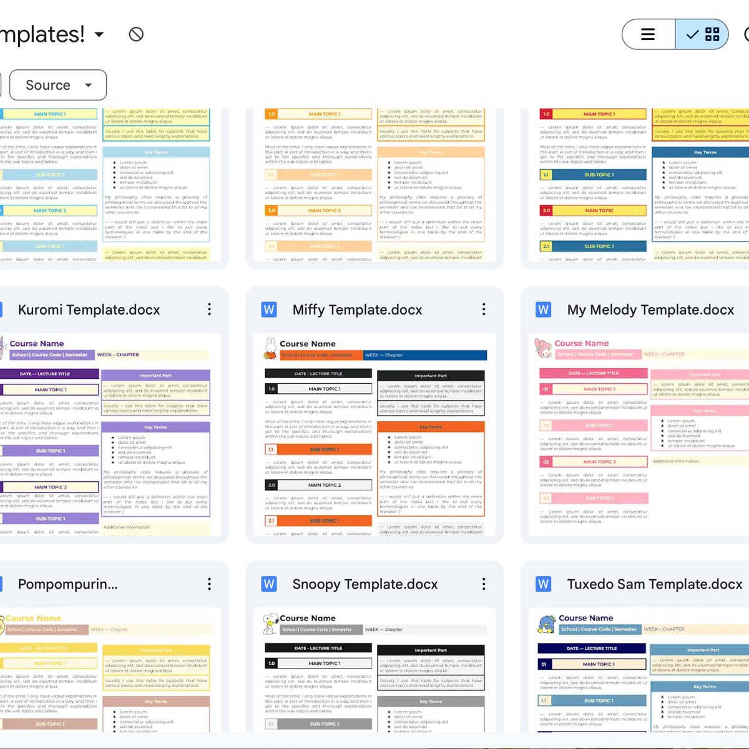Open the Tuxedo Sam Template preview thumbnail
Image resolution: width=749 pixels, height=749 pixels.
pos(639,670)
